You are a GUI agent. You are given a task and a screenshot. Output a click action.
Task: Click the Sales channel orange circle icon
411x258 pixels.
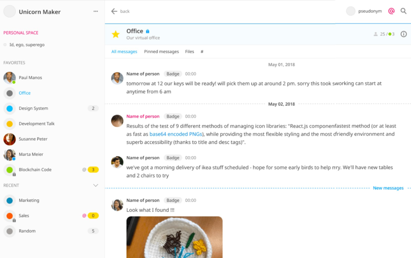pos(9,216)
